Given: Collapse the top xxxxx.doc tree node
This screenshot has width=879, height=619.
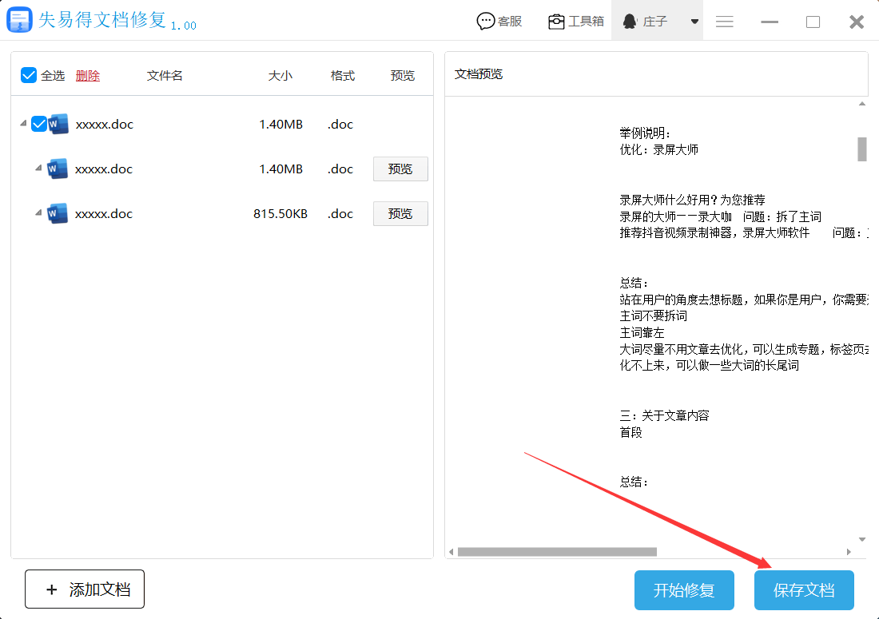Looking at the screenshot, I should 22,125.
